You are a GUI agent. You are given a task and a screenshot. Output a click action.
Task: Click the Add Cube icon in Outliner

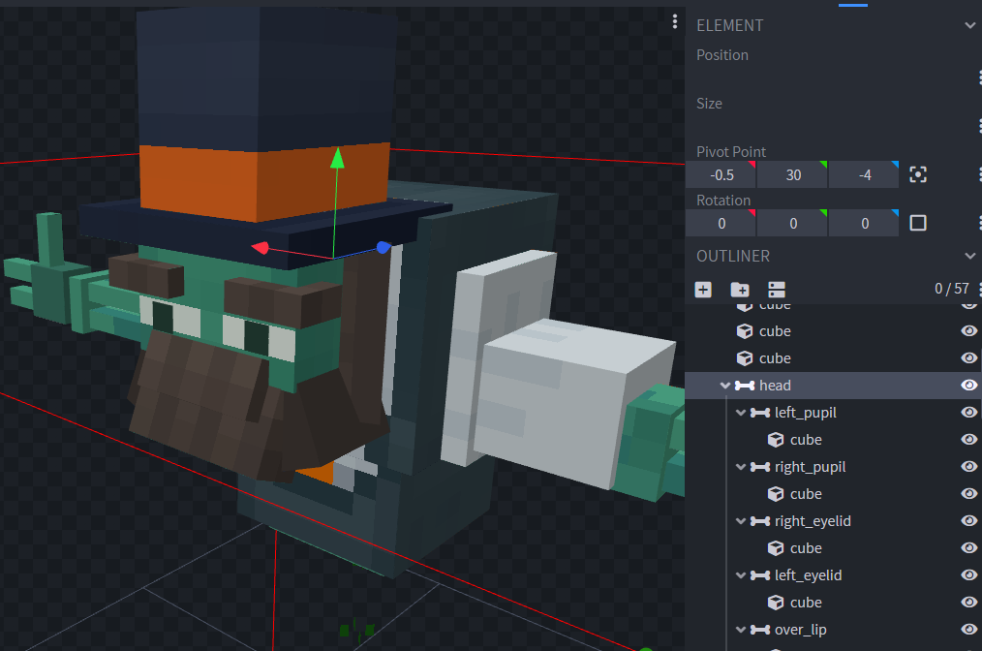[703, 290]
